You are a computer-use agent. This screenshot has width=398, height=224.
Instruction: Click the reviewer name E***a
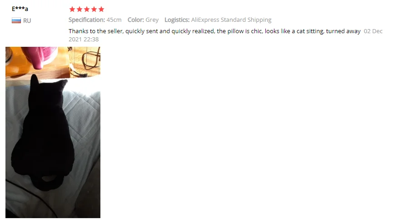coord(20,9)
